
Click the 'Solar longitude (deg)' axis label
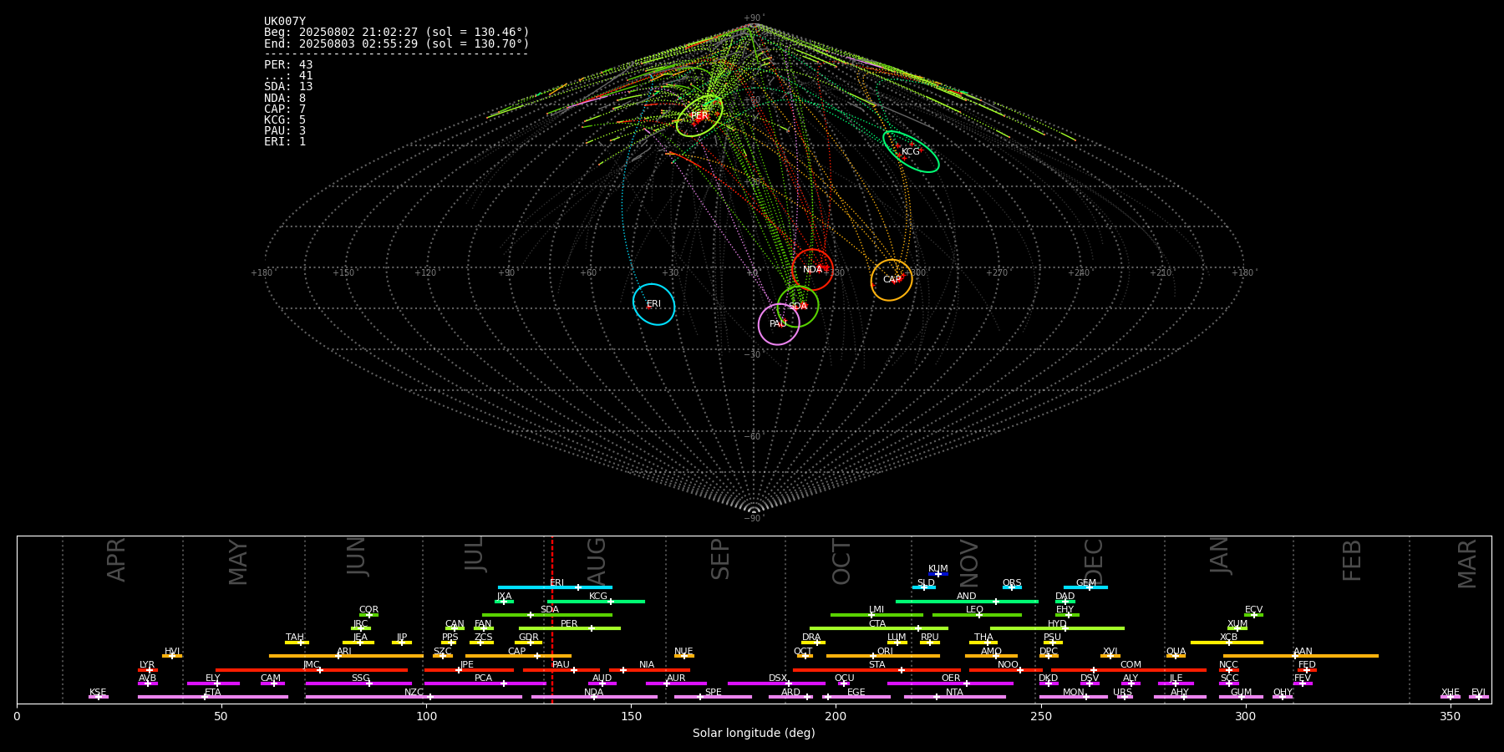[754, 733]
